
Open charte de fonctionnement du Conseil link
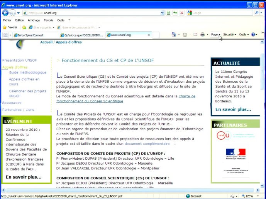pos(126,99)
